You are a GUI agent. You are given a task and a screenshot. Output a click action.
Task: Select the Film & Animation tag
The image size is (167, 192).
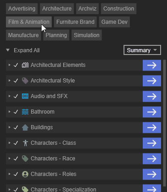pos(29,22)
